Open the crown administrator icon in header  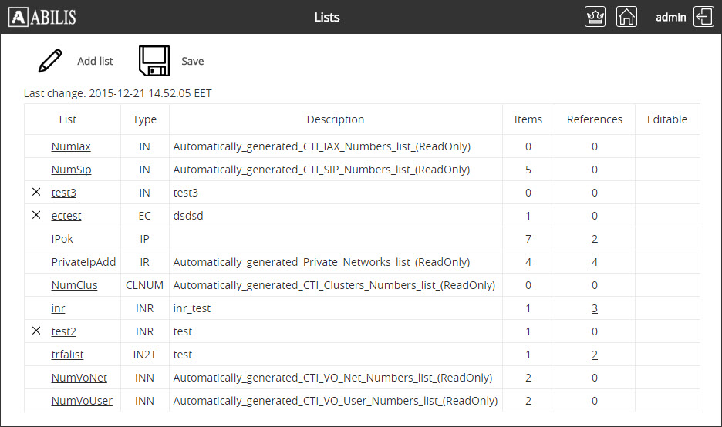pos(595,17)
